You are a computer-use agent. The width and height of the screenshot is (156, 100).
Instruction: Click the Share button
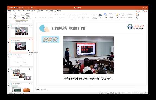[x=138, y=11]
